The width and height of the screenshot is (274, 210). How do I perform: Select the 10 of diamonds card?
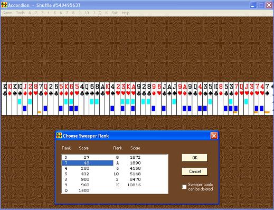pyautogui.click(x=10, y=99)
